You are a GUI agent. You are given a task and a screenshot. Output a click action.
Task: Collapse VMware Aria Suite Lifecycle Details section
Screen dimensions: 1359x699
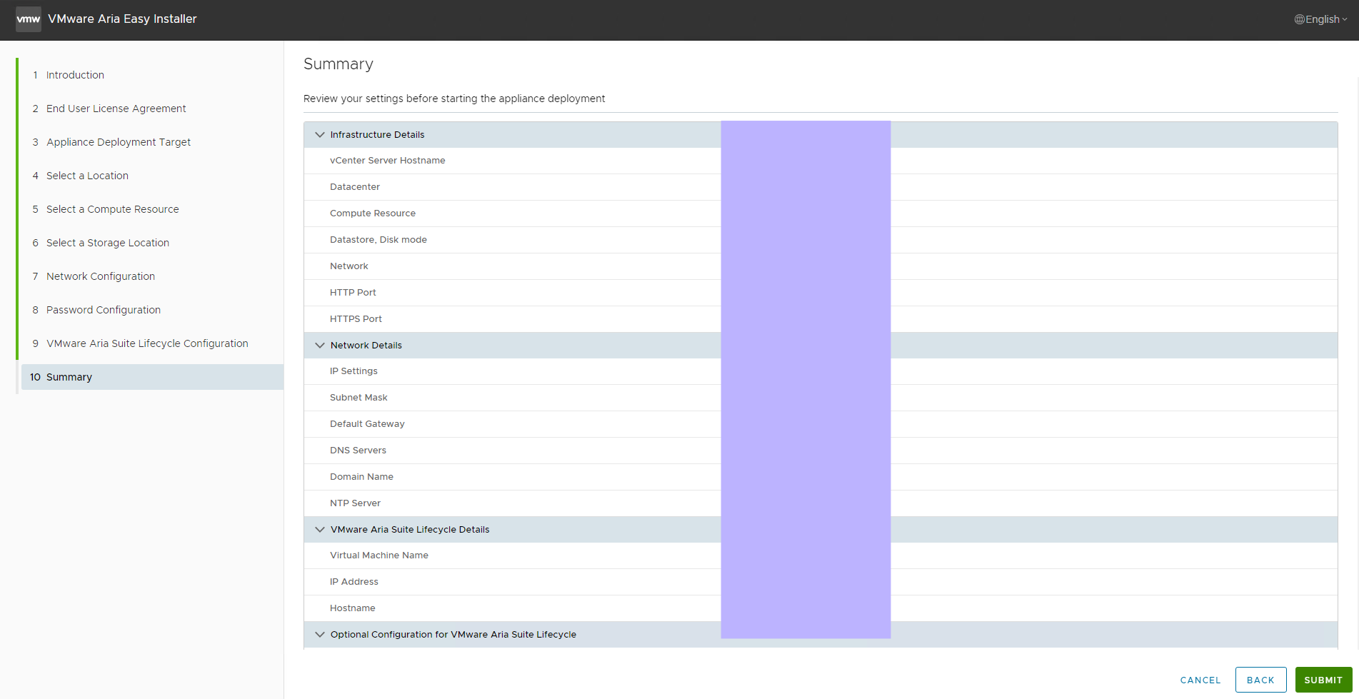320,530
